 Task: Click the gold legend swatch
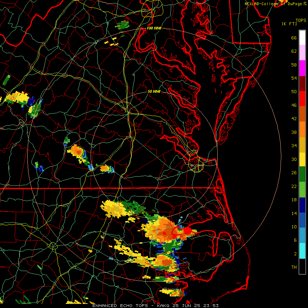point(302,145)
